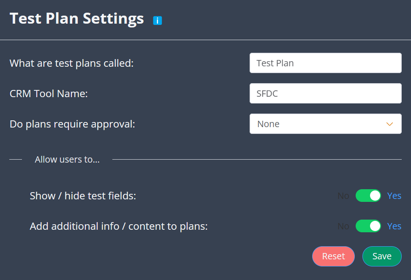The width and height of the screenshot is (411, 280).
Task: Click "No" next to Show / hide test fields
Action: click(343, 196)
